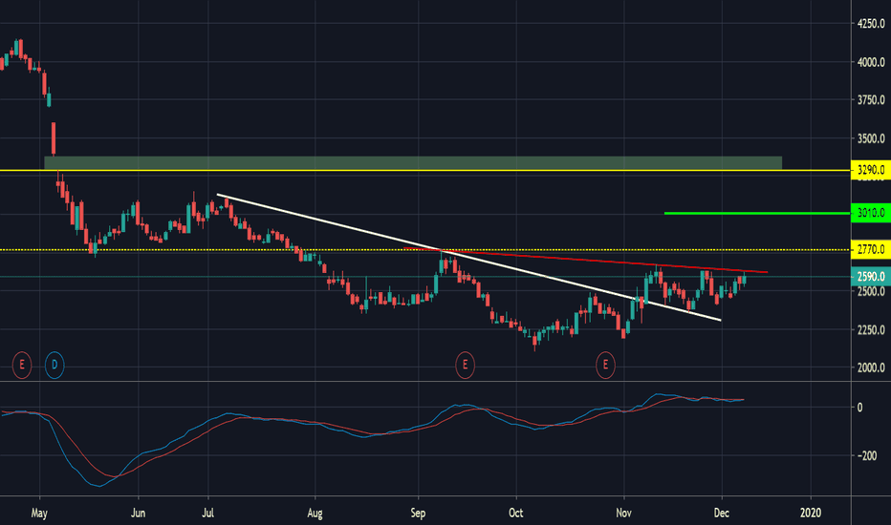
Task: Click the 3750.0 price axis label
Action: point(871,100)
